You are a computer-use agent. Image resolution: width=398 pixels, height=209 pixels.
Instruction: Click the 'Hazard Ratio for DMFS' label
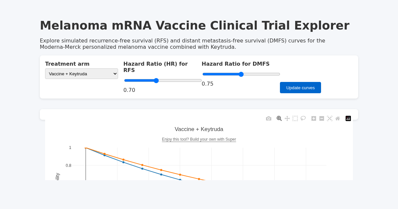[235, 64]
